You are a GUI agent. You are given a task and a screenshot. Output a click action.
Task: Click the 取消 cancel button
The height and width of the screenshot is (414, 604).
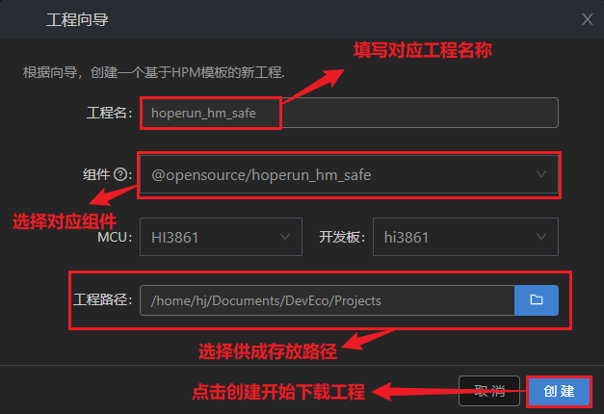489,391
